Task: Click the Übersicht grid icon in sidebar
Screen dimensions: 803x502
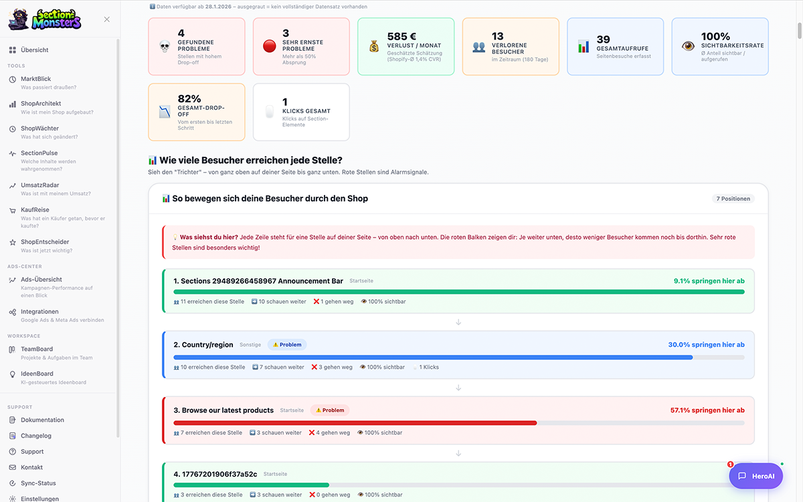Action: 12,50
